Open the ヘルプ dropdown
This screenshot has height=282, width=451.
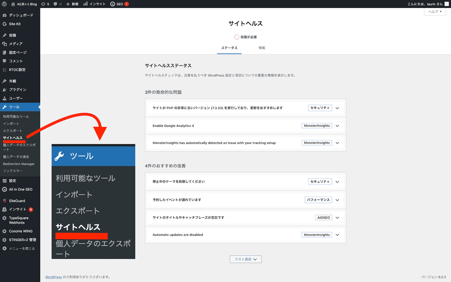435,12
